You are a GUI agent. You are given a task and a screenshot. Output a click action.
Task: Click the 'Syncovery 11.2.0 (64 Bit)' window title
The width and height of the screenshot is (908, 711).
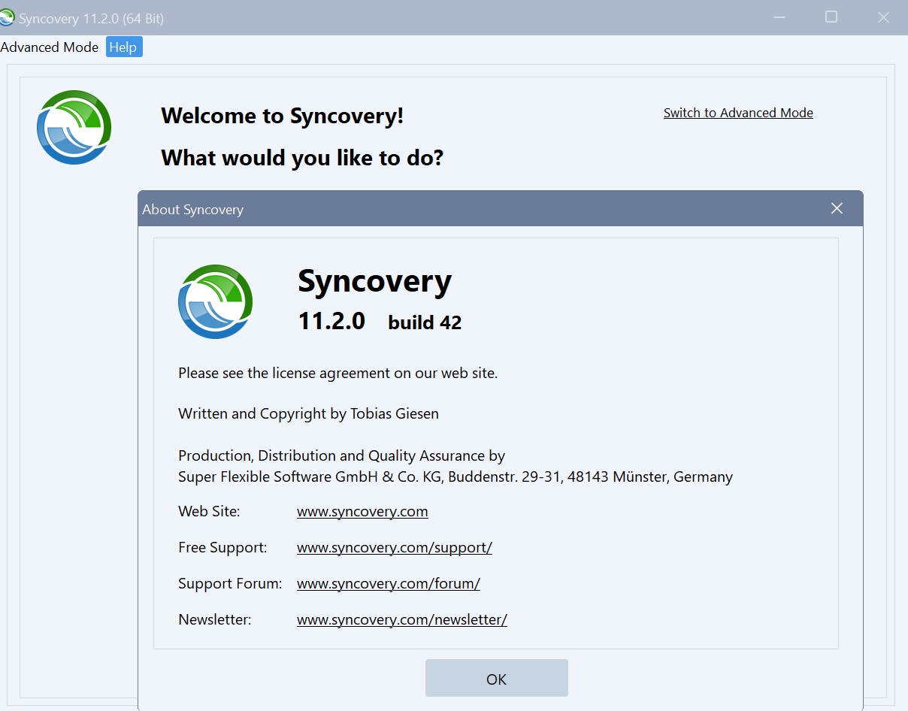92,18
